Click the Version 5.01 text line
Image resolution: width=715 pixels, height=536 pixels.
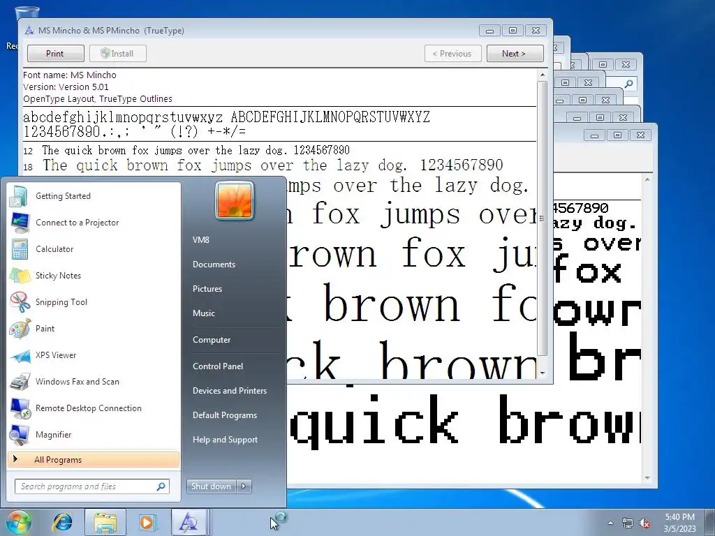(x=66, y=87)
